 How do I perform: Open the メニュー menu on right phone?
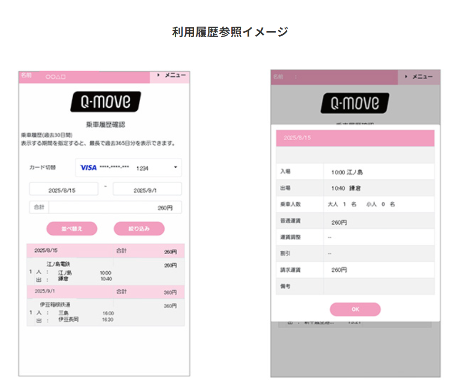(x=418, y=77)
